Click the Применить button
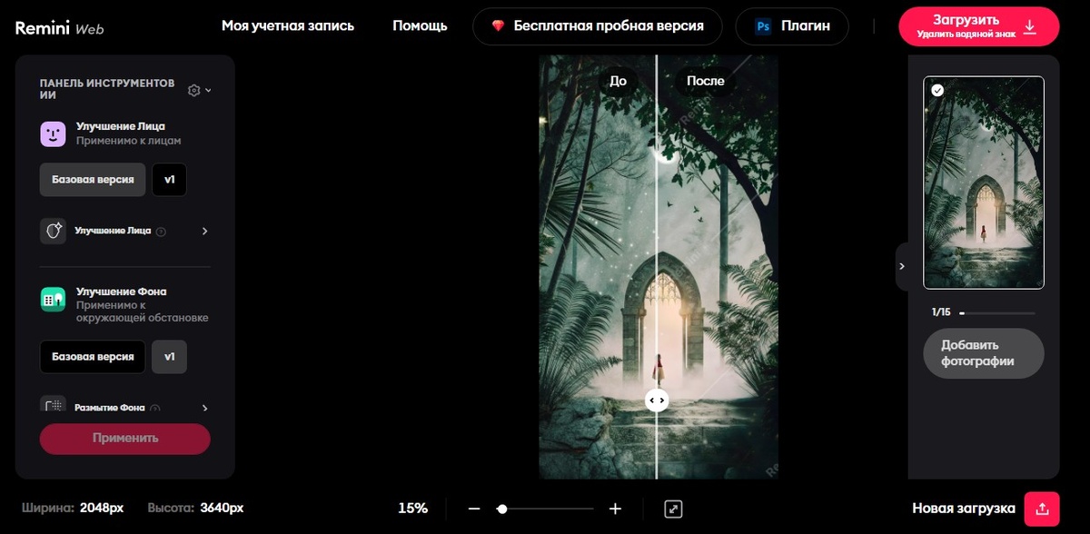1090x534 pixels. point(125,438)
